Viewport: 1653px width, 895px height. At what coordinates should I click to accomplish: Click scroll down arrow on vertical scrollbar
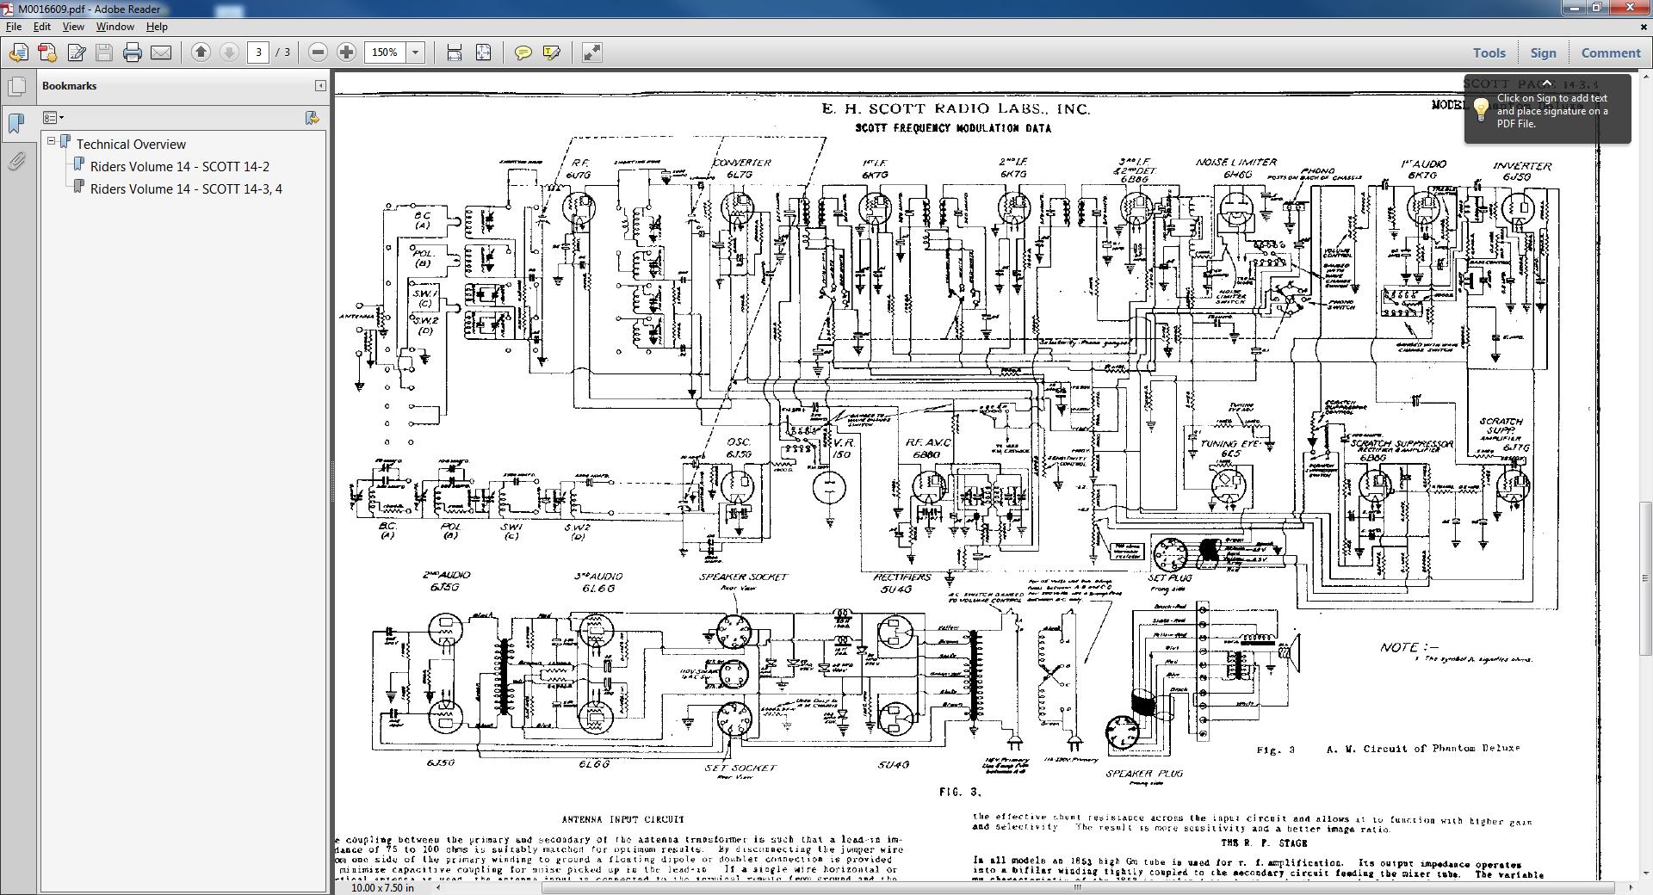pos(1646,873)
